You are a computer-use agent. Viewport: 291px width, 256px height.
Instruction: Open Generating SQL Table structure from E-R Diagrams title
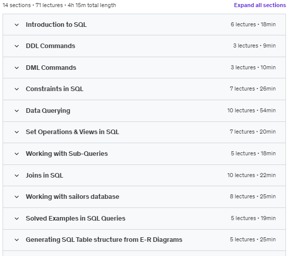coord(104,239)
